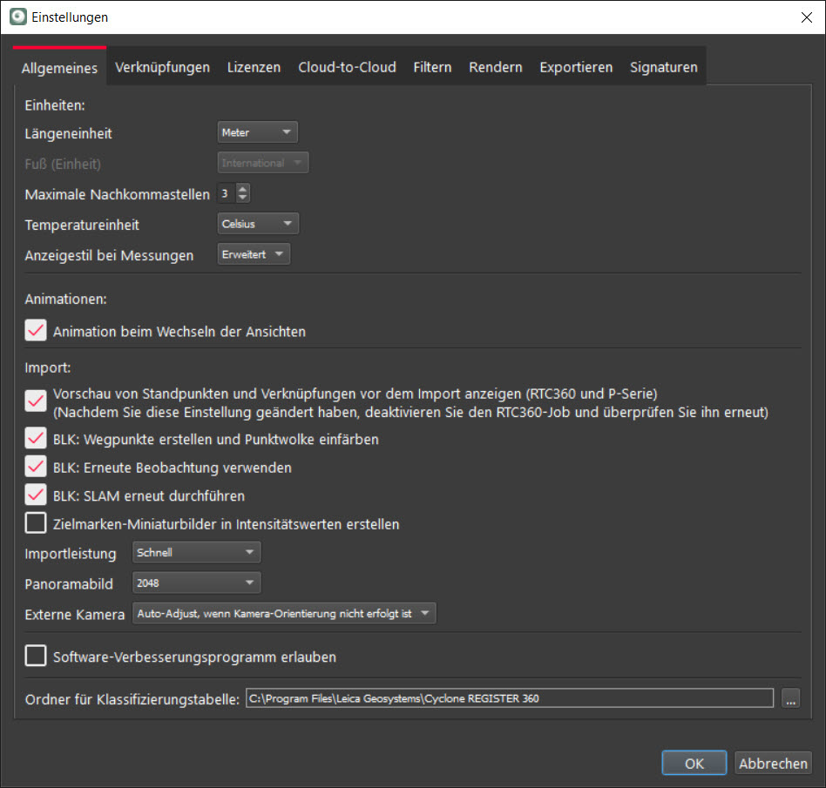Image resolution: width=826 pixels, height=788 pixels.
Task: Click the Einheiten section heading
Action: pos(55,105)
